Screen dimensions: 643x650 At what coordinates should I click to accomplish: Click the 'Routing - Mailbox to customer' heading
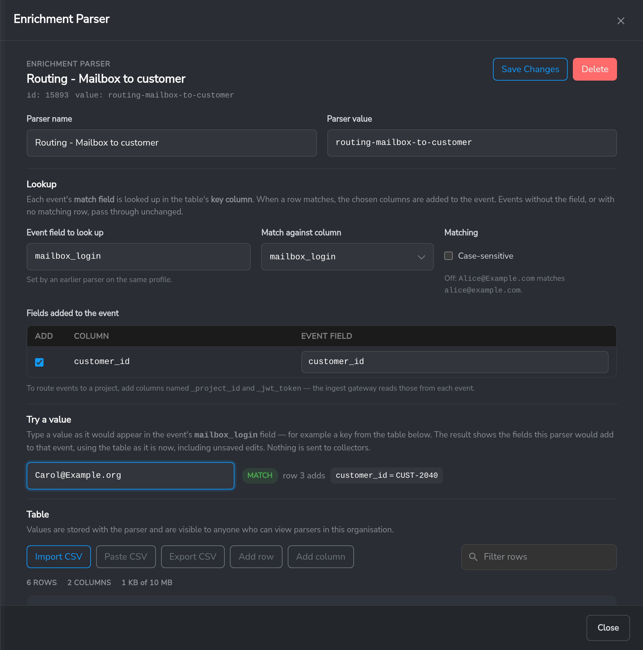tap(106, 79)
